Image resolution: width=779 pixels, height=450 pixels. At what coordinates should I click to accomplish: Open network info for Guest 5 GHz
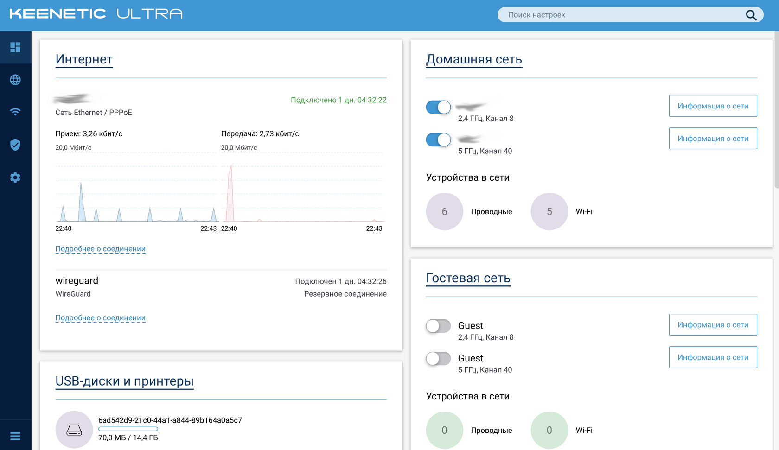pos(713,357)
